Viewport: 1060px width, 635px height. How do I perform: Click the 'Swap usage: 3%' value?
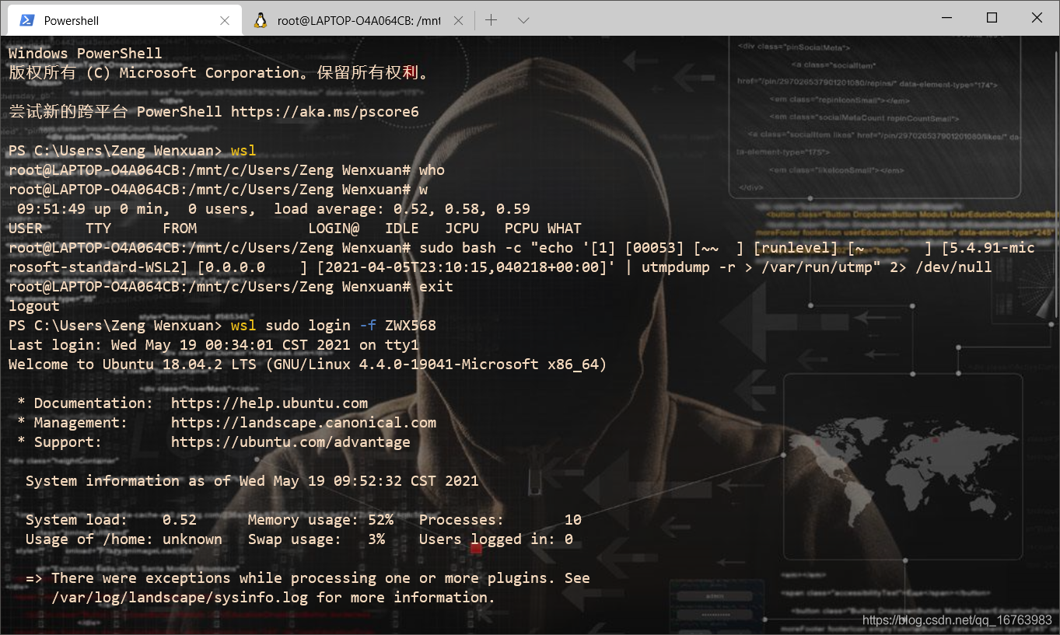(x=317, y=539)
